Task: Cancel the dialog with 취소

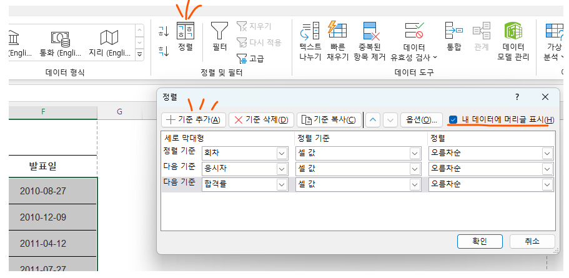Action: click(x=532, y=241)
